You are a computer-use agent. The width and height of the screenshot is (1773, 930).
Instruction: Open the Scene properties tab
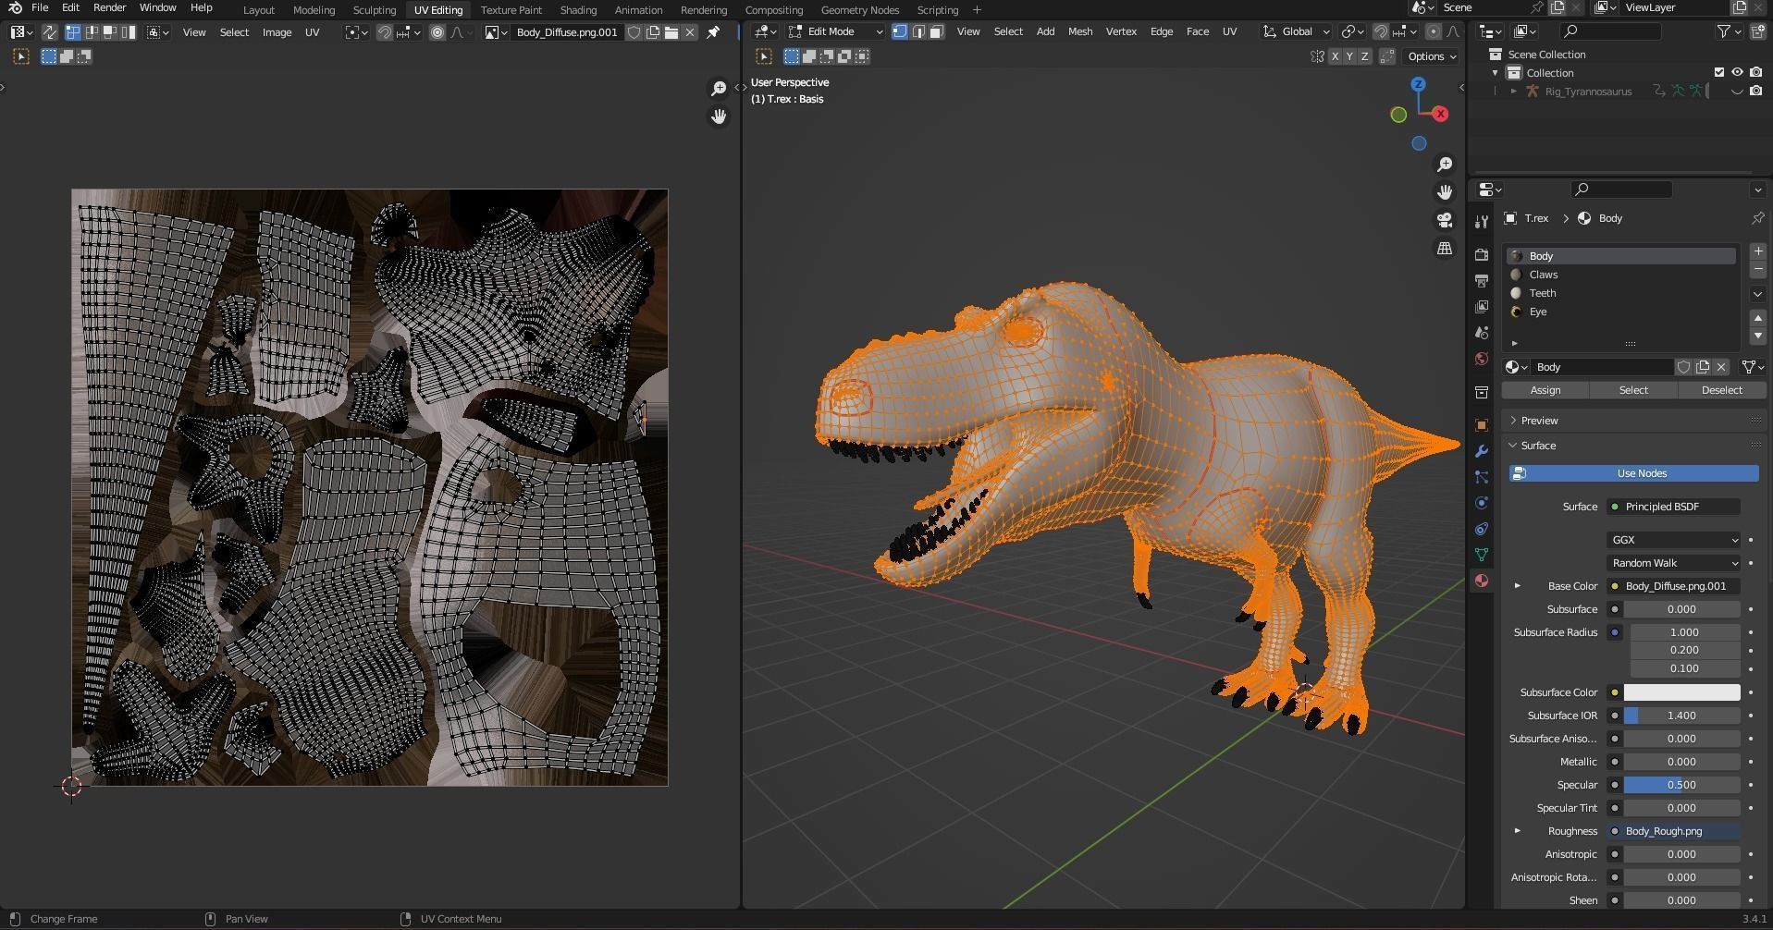coord(1482,332)
